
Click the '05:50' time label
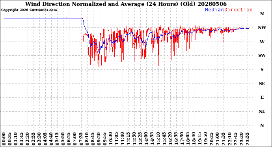coord(63,139)
